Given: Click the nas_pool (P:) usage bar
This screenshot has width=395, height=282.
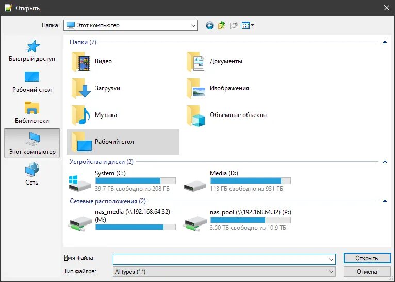Looking at the screenshot, I should [x=251, y=220].
